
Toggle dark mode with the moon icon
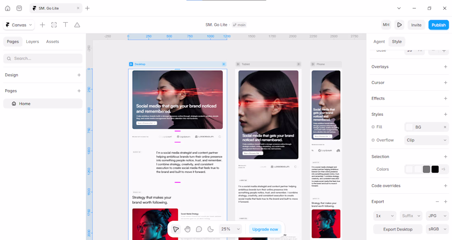211,229
